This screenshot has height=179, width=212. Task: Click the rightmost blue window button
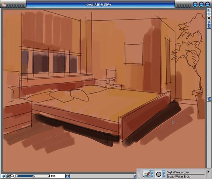pyautogui.click(x=208, y=4)
